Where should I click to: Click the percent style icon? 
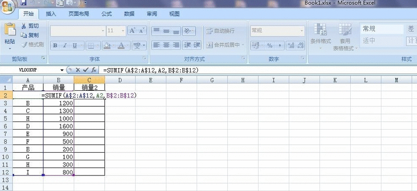coord(270,45)
